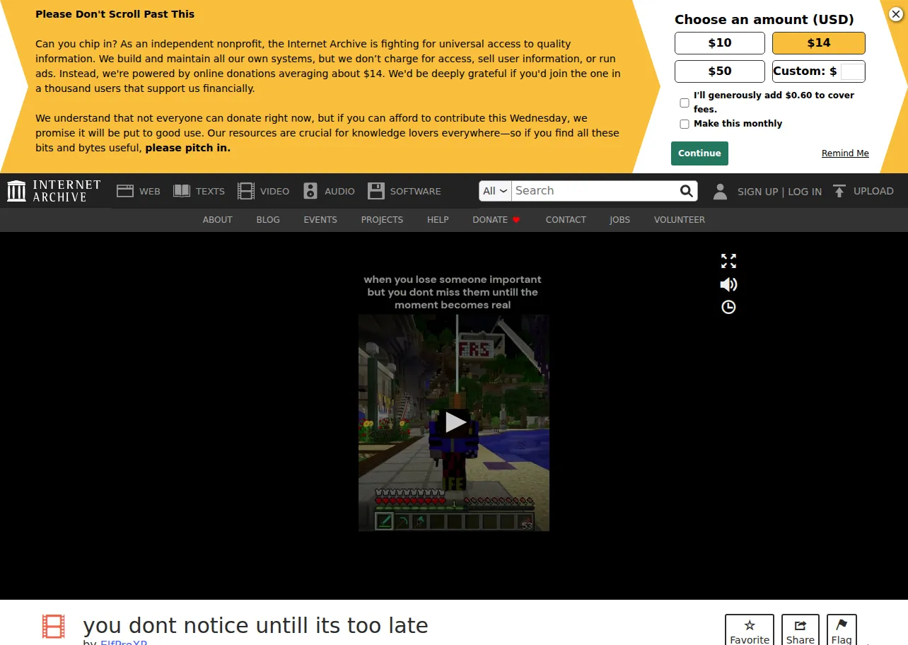Open the Video filmstrip icon
This screenshot has height=645, width=908.
[x=246, y=191]
